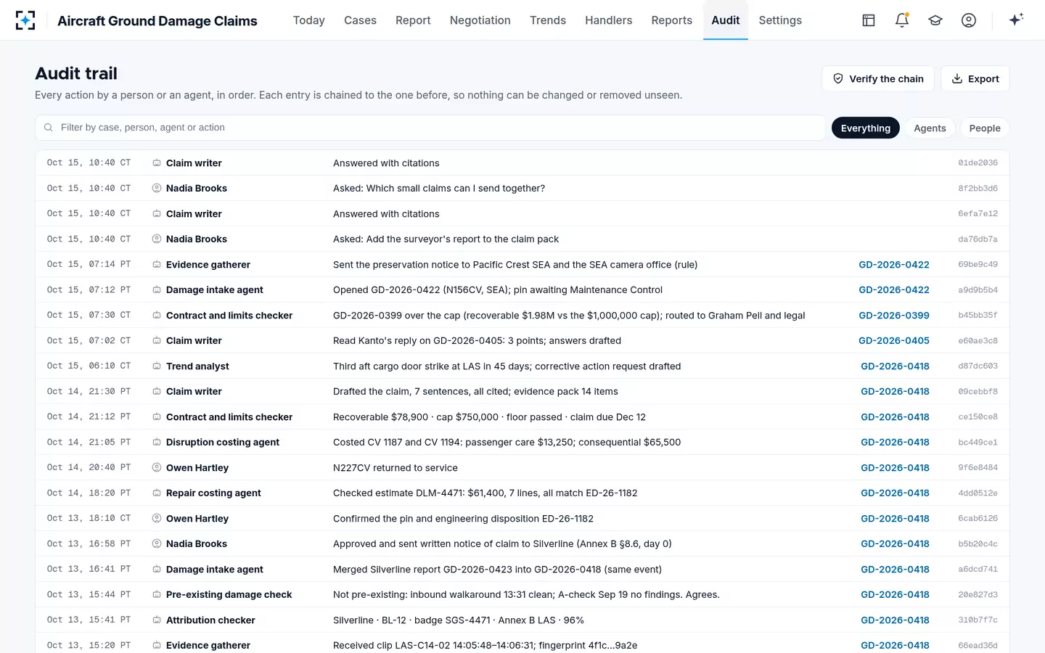Open the Cases tab
Viewport: 1045px width, 653px height.
pos(360,20)
